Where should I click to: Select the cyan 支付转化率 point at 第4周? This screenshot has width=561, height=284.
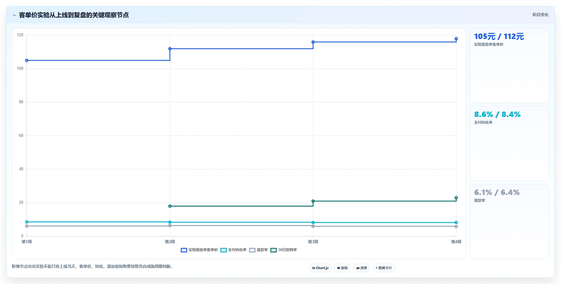click(456, 222)
